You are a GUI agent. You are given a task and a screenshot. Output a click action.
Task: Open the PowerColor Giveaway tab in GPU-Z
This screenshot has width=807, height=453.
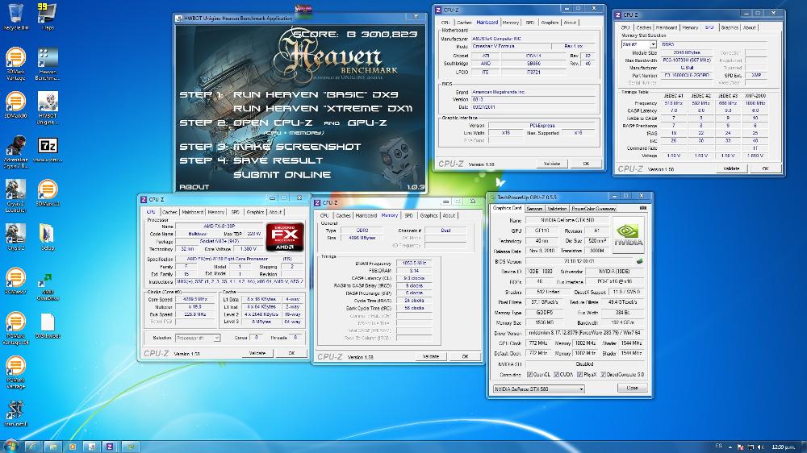[593, 209]
